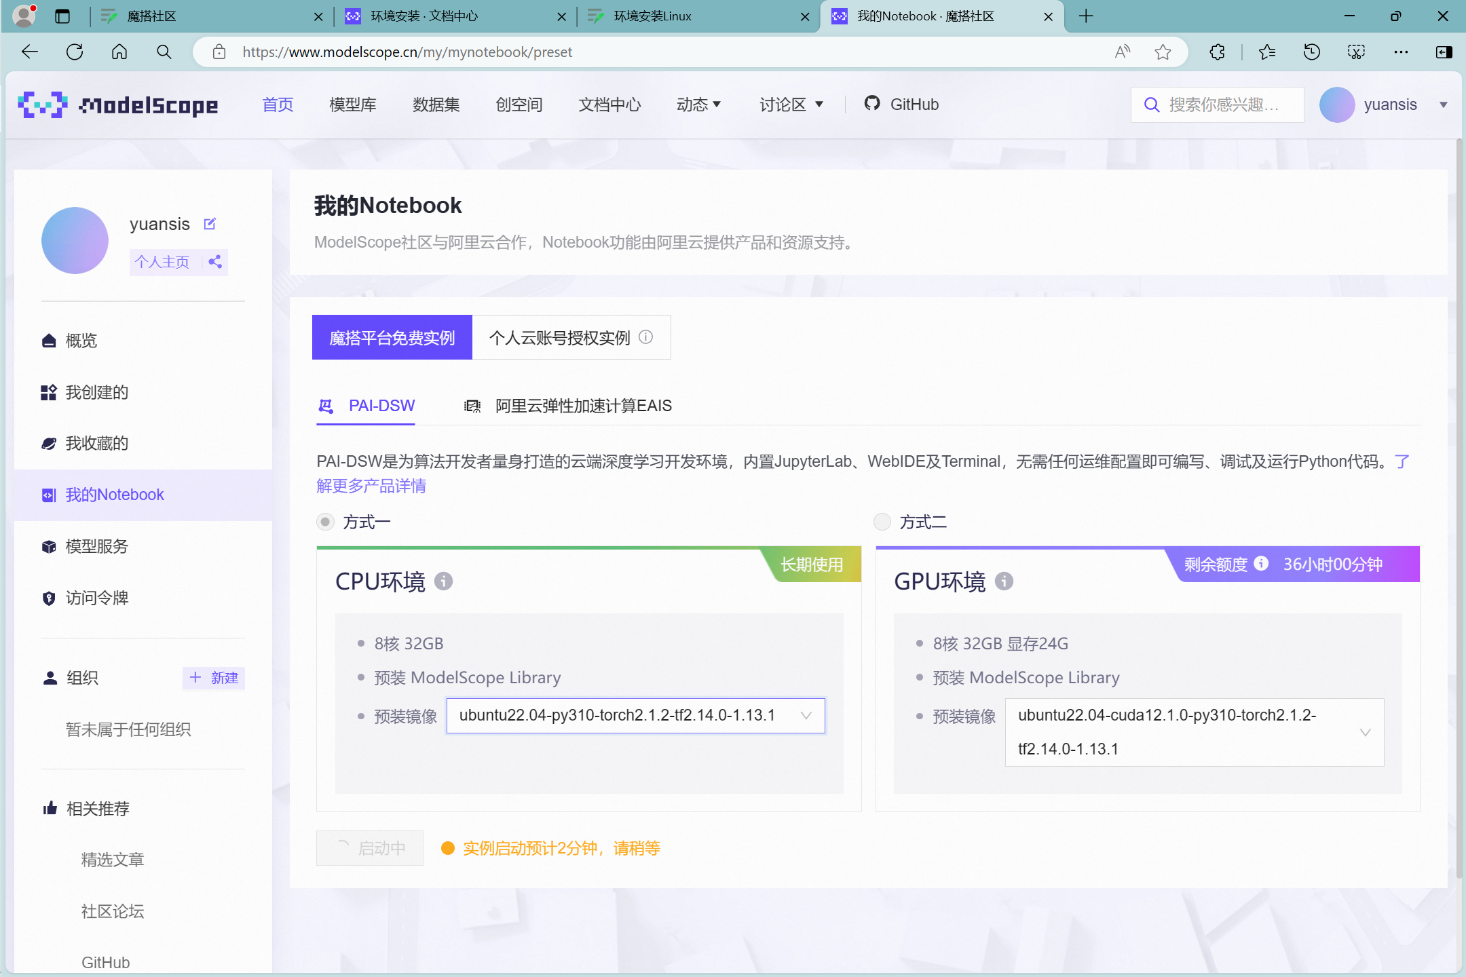Click the 搜索你感兴趣 search field
Screen dimensions: 1466x977
1218,104
